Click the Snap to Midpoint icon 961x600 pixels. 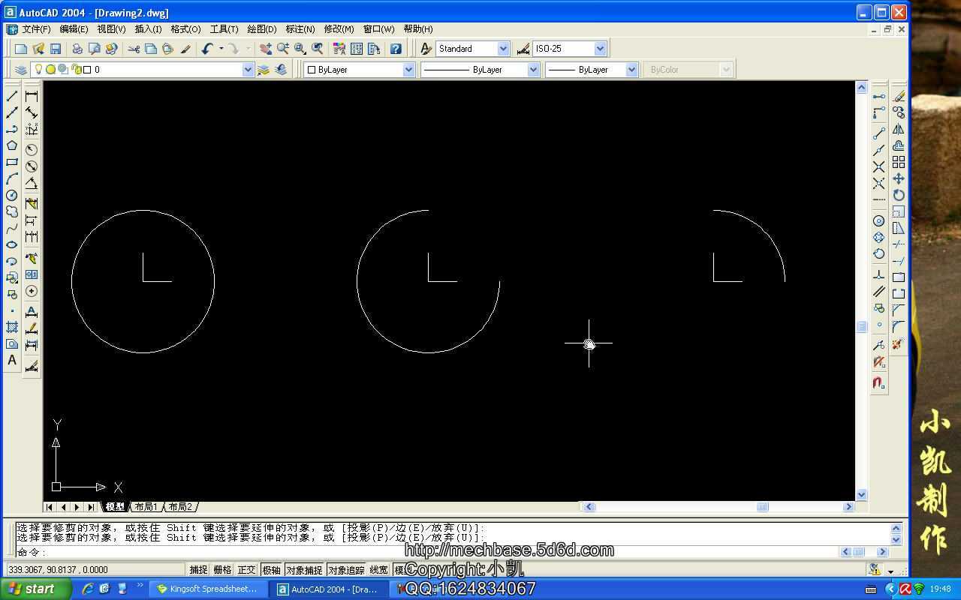[879, 149]
